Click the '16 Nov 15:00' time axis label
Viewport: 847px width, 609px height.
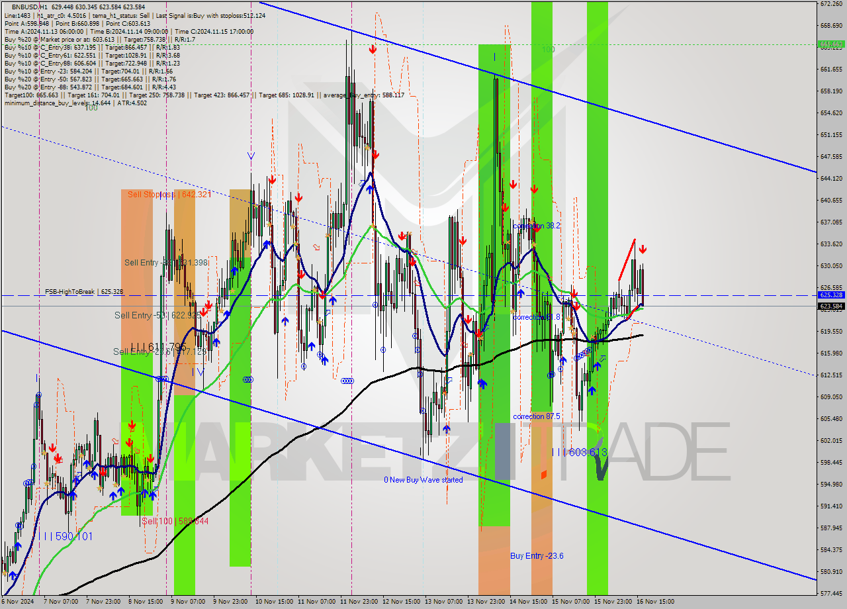point(656,602)
